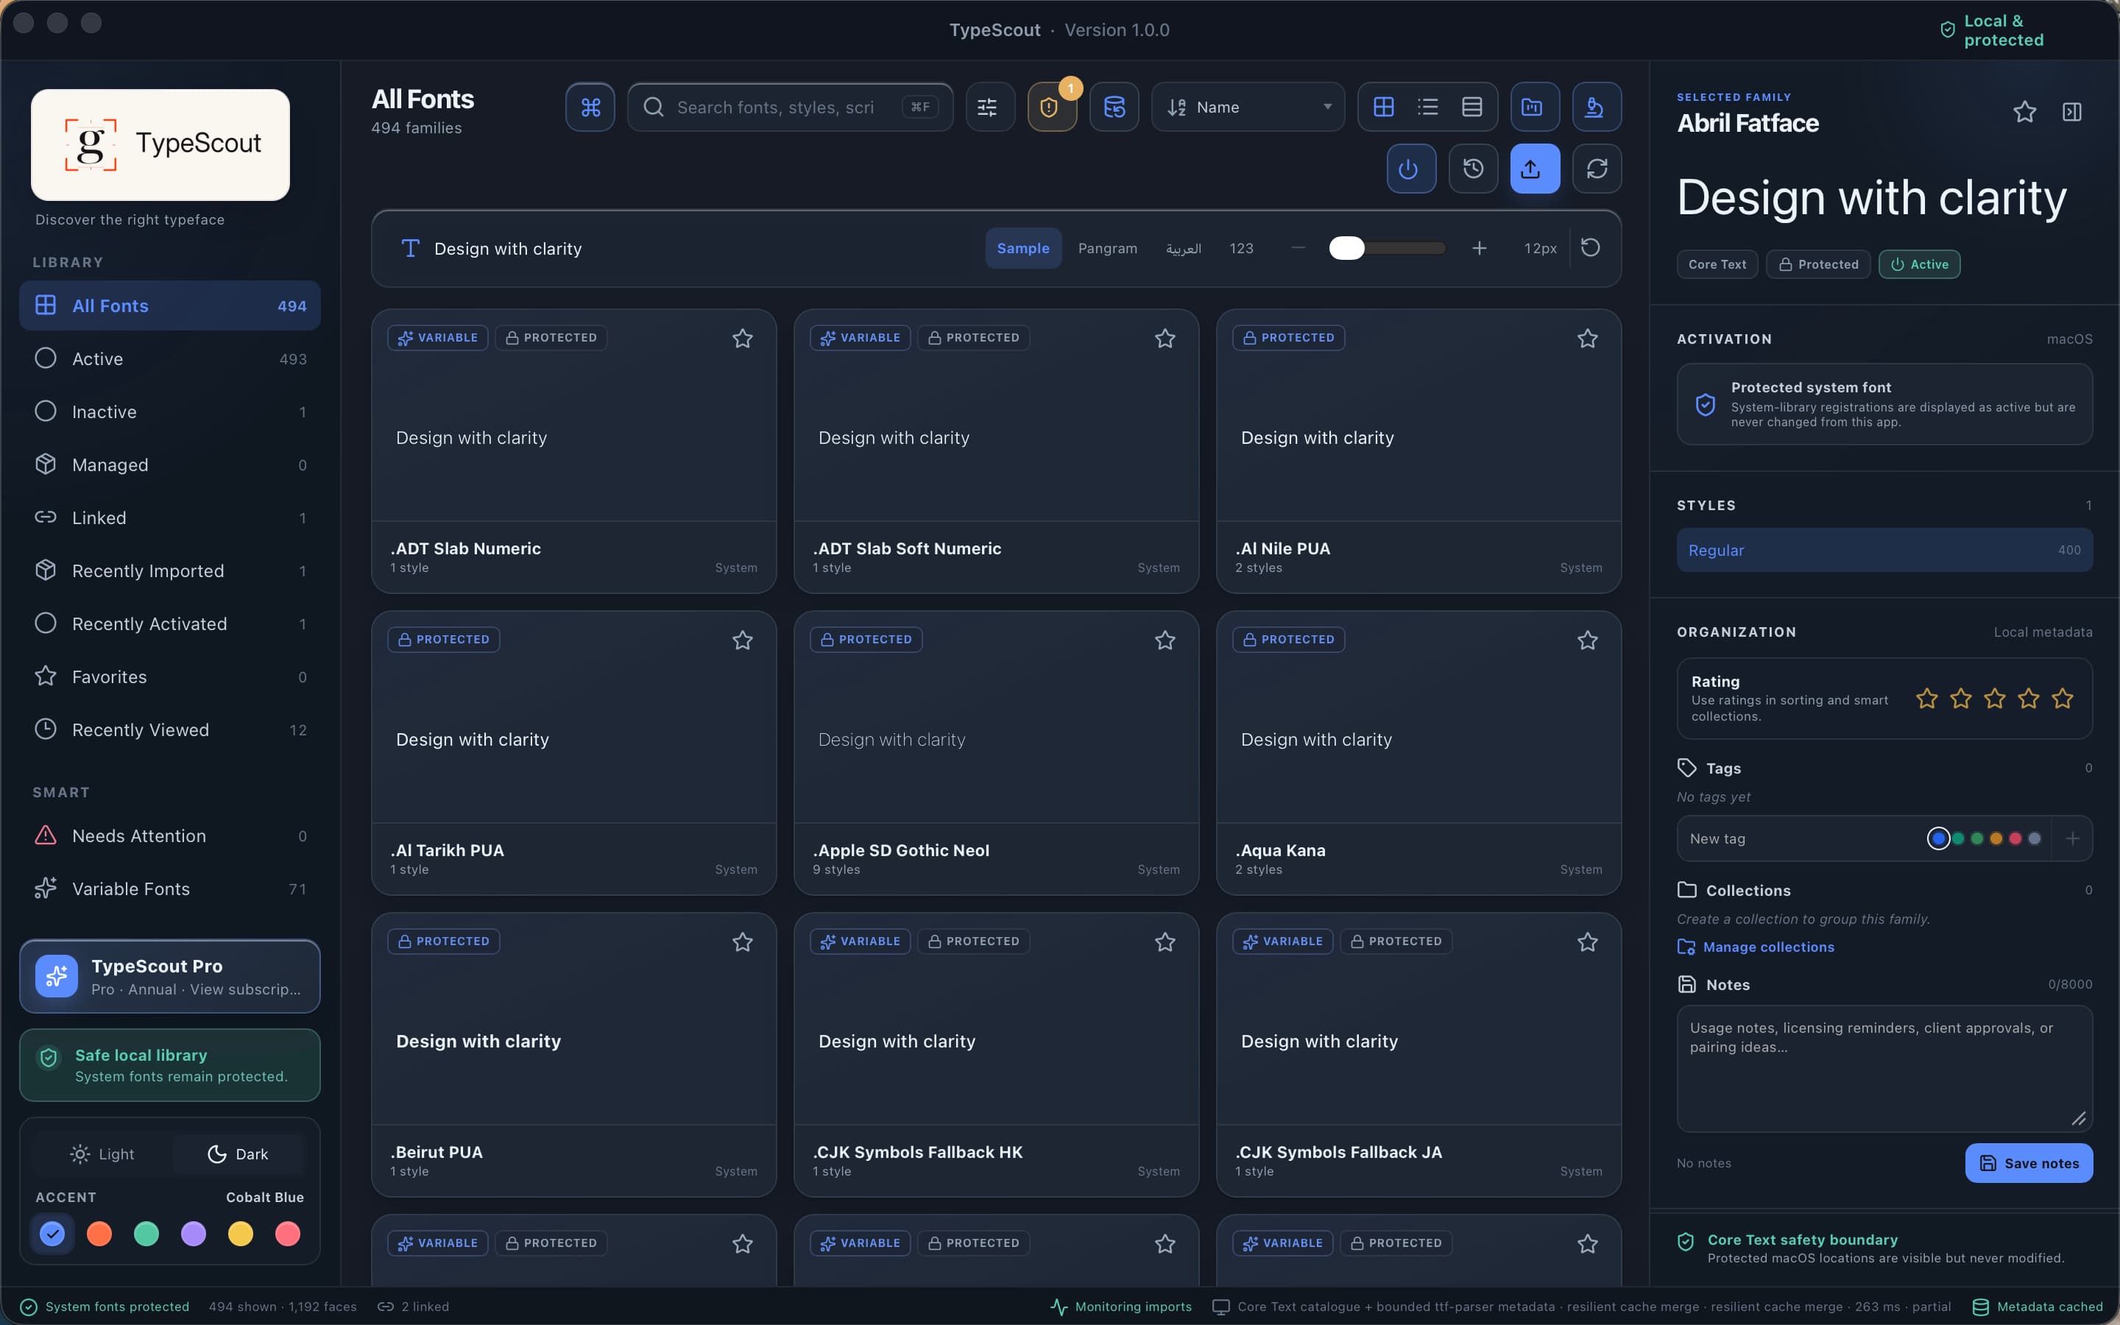Click Save notes button
2120x1325 pixels.
click(2028, 1163)
